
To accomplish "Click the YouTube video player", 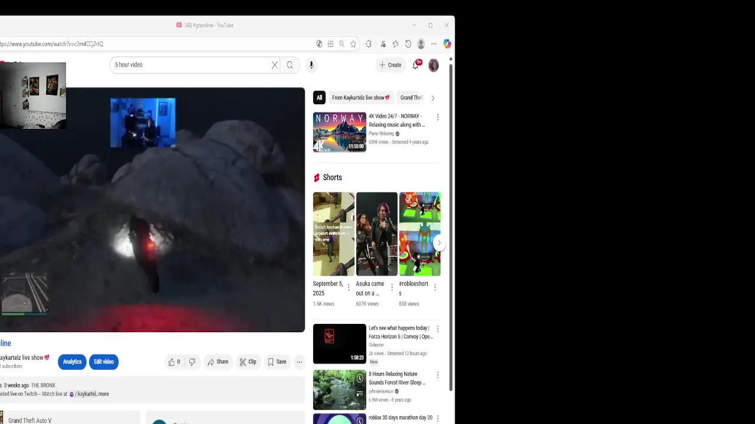I will [x=152, y=210].
